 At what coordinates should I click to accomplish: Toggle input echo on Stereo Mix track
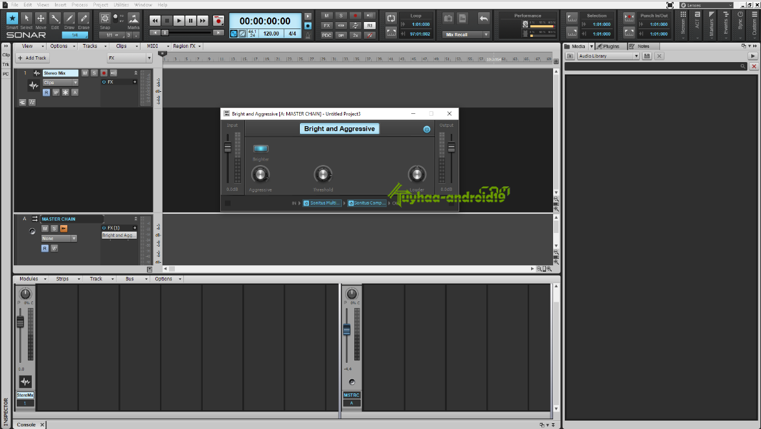[113, 73]
